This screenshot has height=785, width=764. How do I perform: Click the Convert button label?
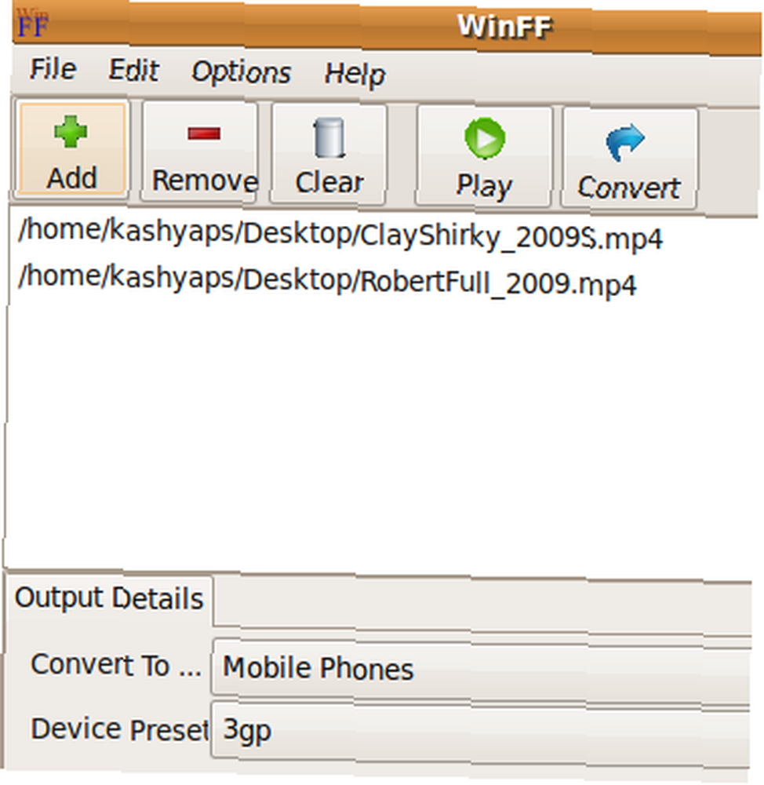coord(629,188)
